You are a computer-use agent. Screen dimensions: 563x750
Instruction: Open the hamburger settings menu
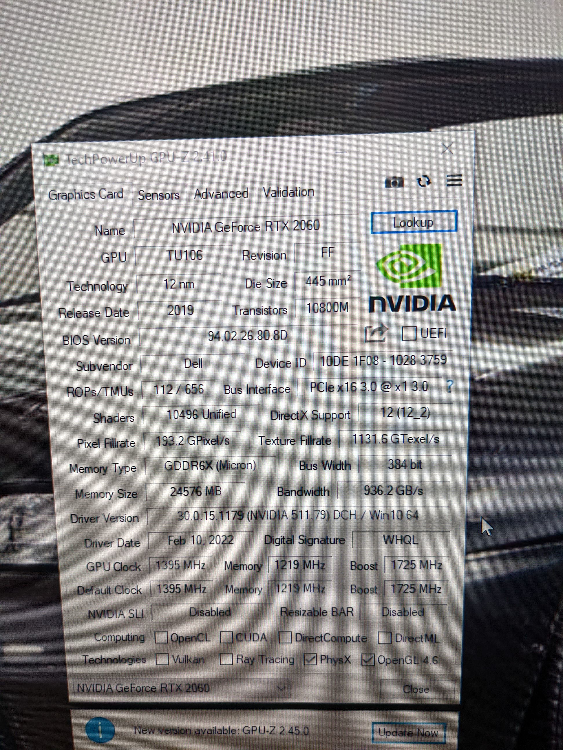454,180
